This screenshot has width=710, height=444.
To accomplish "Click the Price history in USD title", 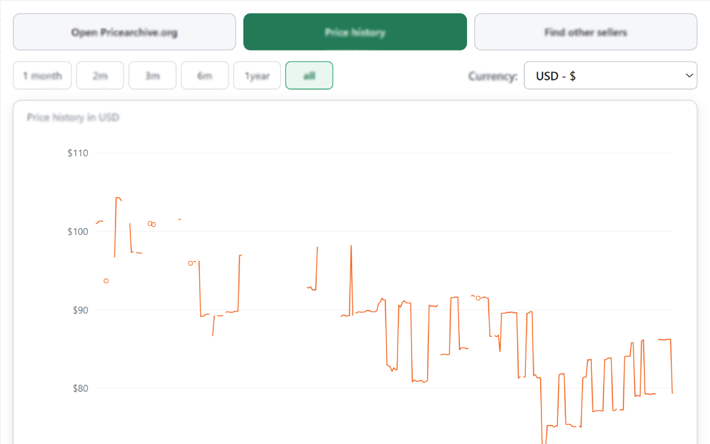I will [x=73, y=118].
